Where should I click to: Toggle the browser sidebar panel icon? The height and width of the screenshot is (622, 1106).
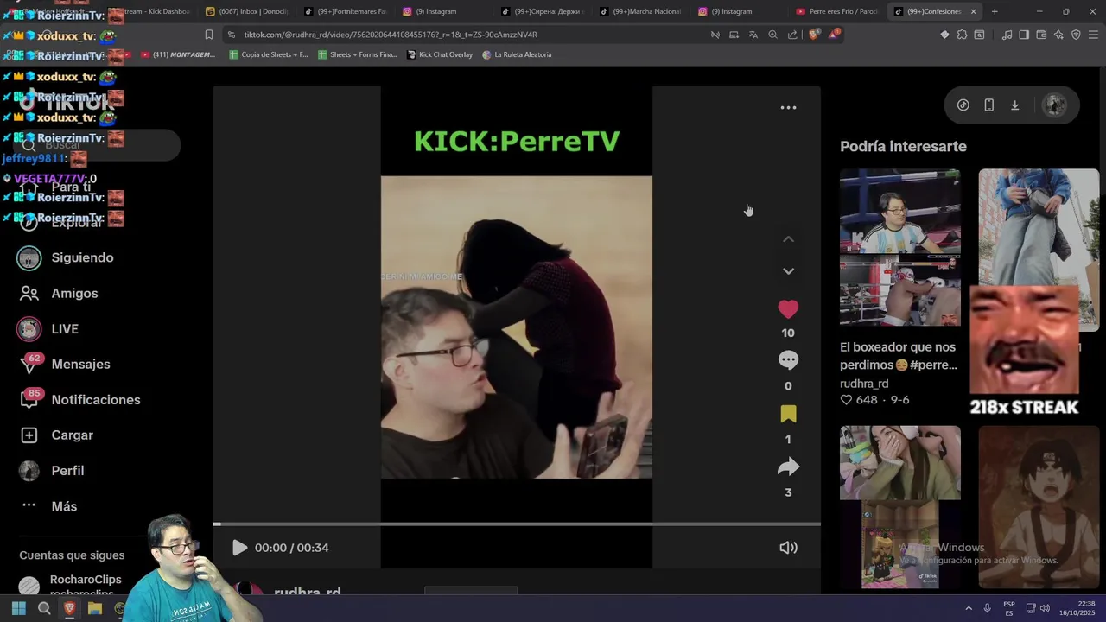(x=1024, y=35)
